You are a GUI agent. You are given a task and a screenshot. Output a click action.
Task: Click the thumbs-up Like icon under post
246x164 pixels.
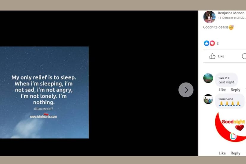point(212,56)
